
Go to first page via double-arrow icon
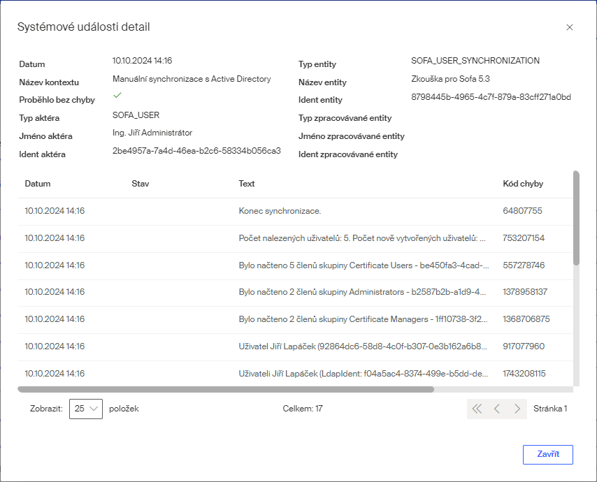coord(477,409)
